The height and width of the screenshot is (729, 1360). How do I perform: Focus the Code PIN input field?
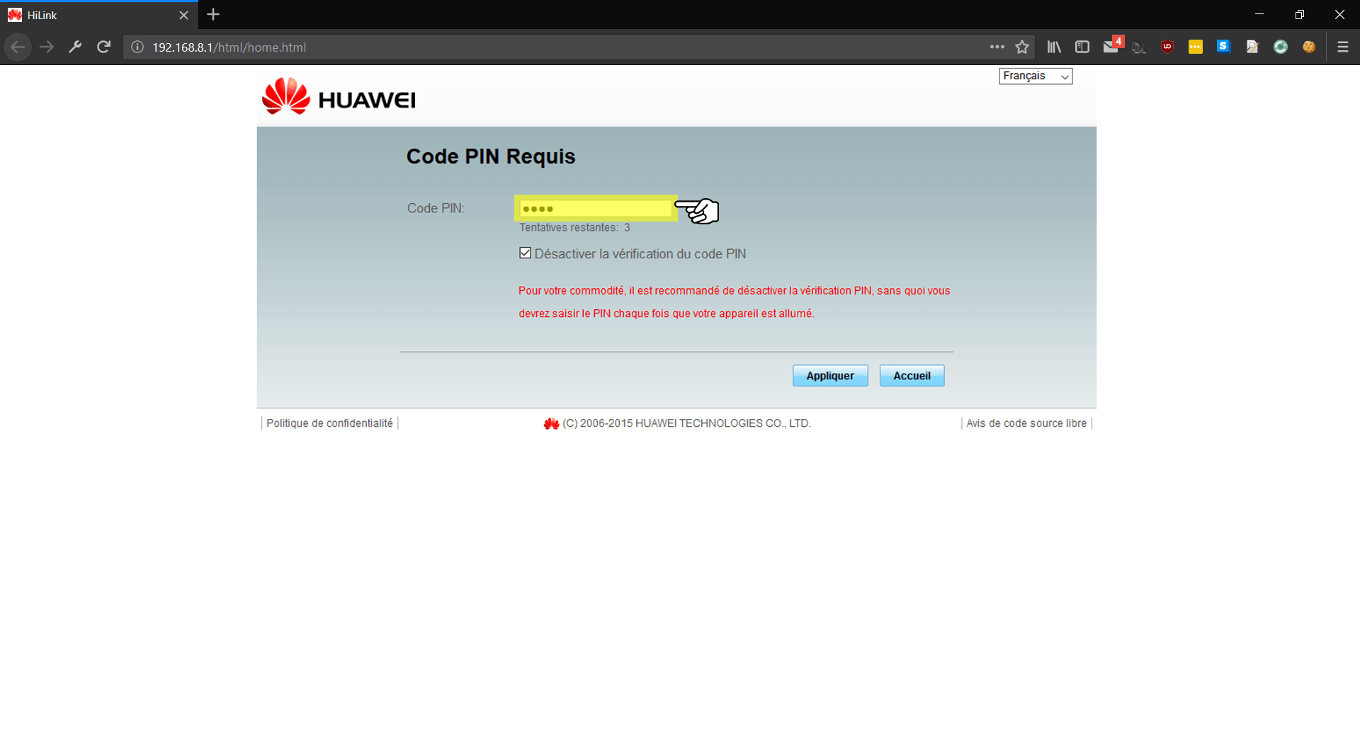tap(596, 208)
